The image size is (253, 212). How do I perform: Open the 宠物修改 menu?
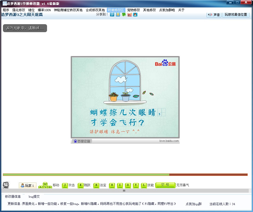point(133,10)
